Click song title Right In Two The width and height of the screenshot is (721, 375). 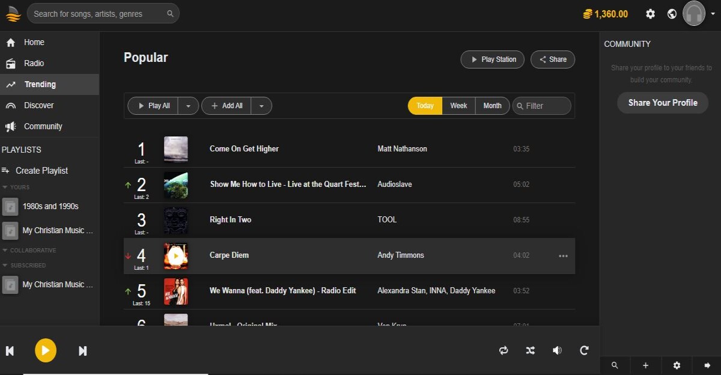point(231,219)
